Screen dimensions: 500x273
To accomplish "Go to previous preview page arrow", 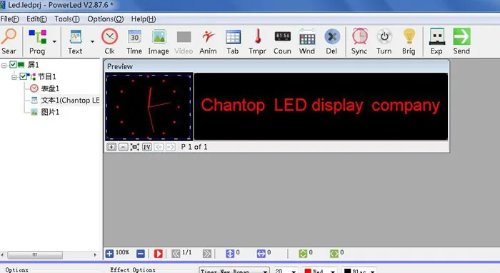I will coord(159,147).
